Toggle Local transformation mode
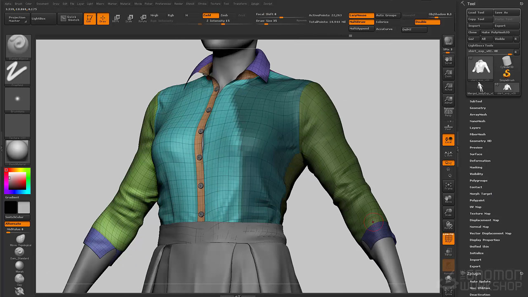Screen dimensions: 528x297 click(x=448, y=140)
